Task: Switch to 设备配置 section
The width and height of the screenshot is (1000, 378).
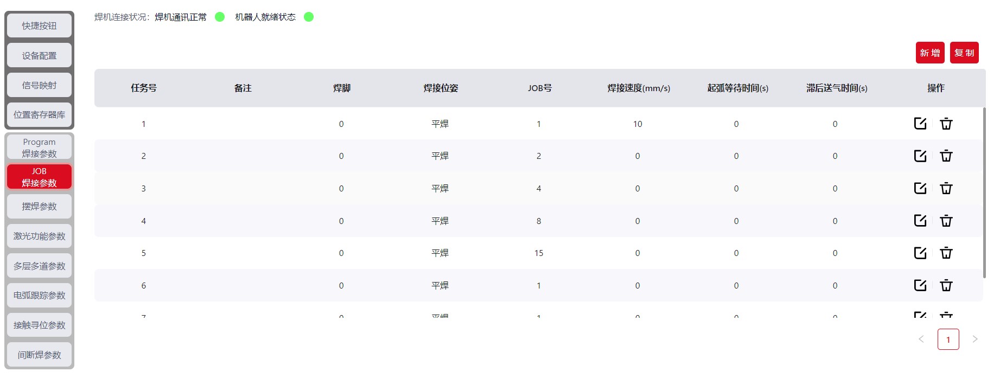Action: tap(39, 55)
